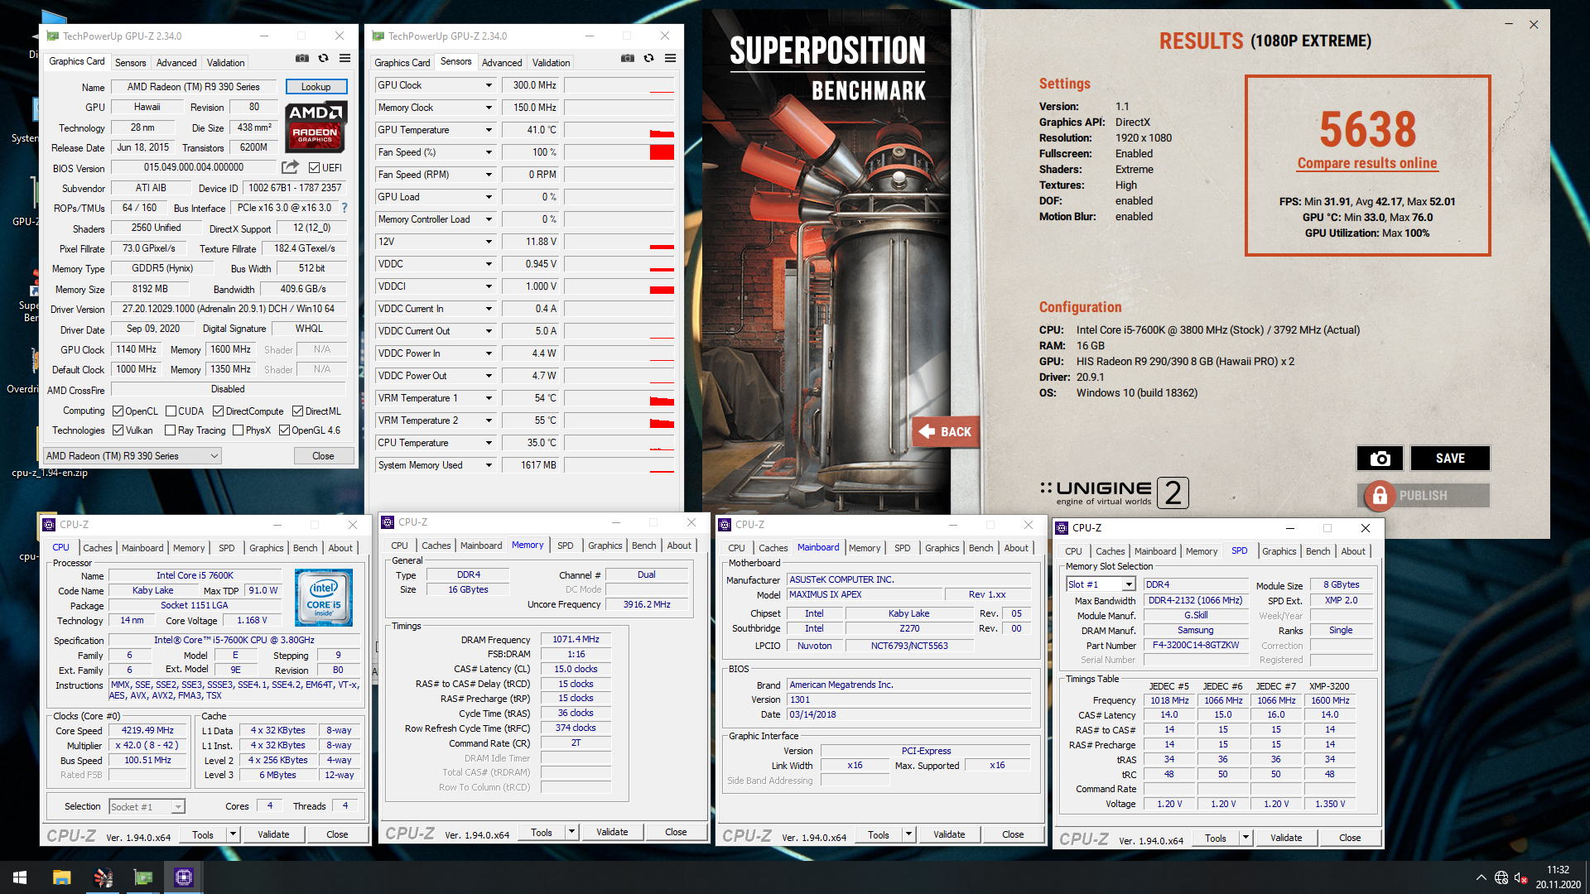Open Windows Start menu
Image resolution: width=1590 pixels, height=894 pixels.
pyautogui.click(x=20, y=877)
